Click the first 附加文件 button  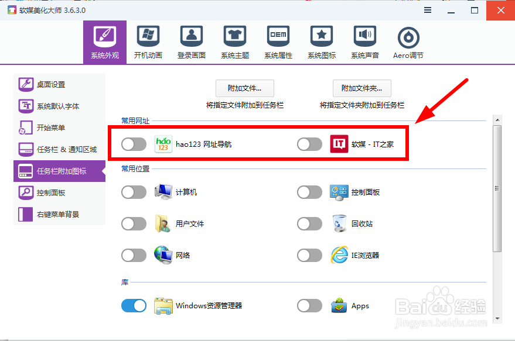point(244,89)
